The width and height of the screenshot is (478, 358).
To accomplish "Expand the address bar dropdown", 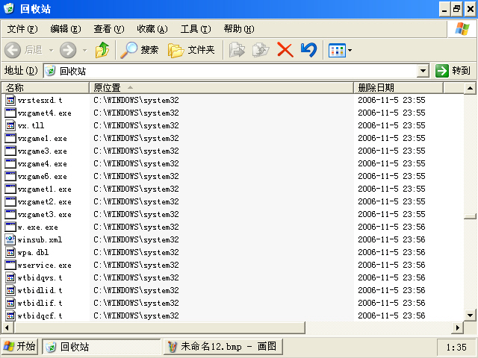I will (x=423, y=71).
